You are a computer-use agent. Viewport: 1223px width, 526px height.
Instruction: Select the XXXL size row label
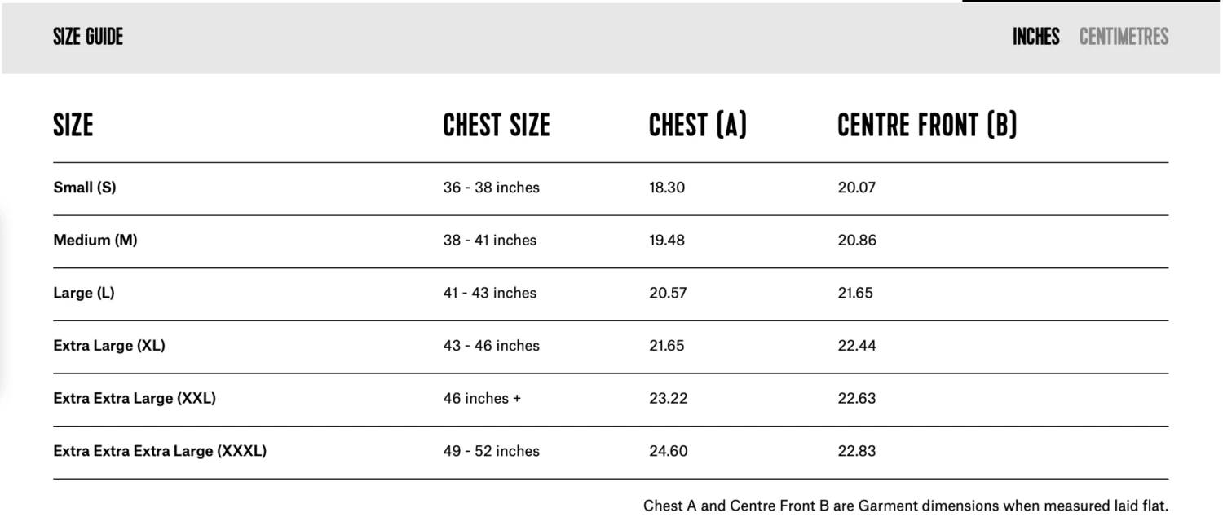pyautogui.click(x=160, y=451)
